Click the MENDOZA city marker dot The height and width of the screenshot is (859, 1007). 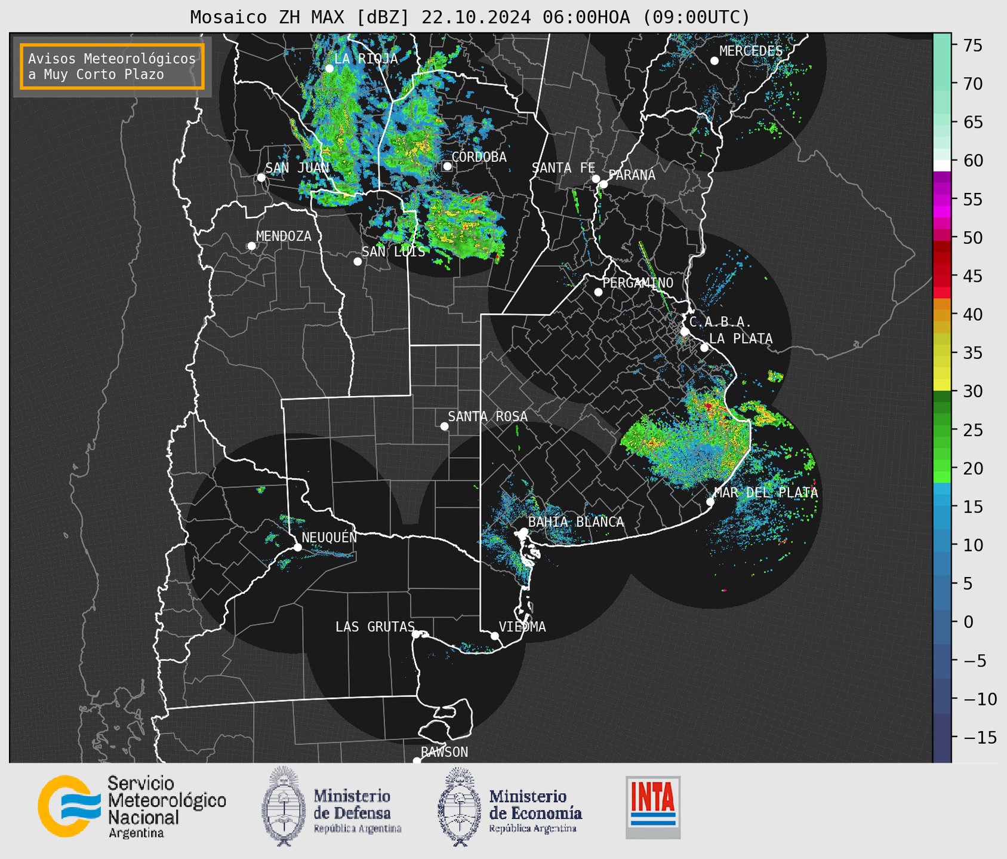tap(251, 246)
